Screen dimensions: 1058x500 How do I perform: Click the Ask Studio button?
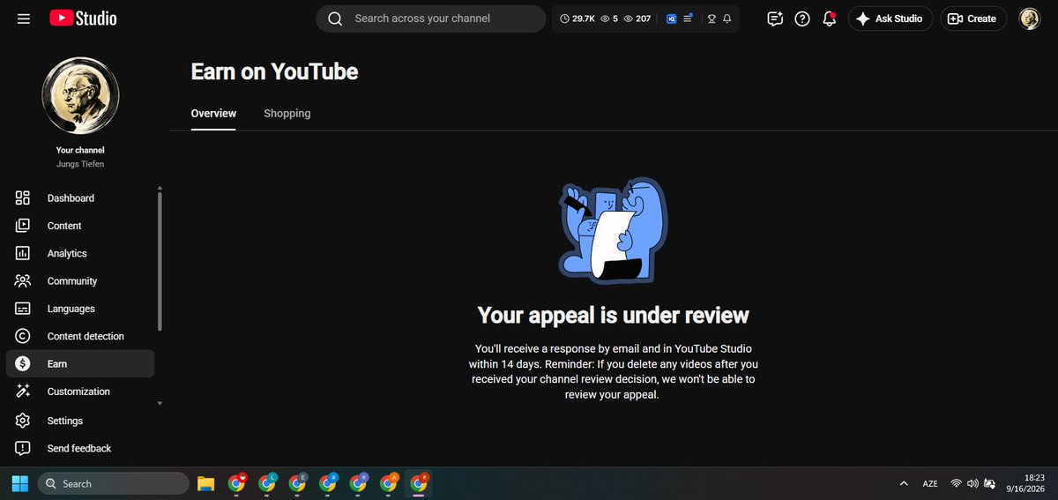click(890, 19)
